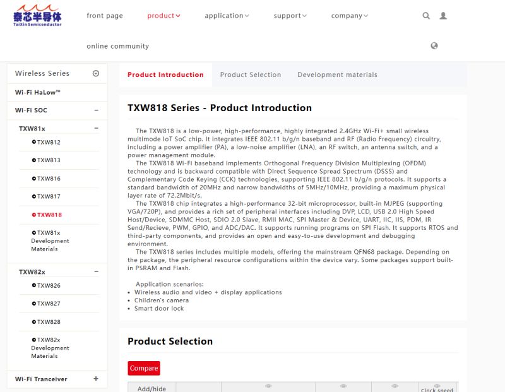The image size is (505, 392).
Task: Switch to Product Introduction tab
Action: point(165,74)
